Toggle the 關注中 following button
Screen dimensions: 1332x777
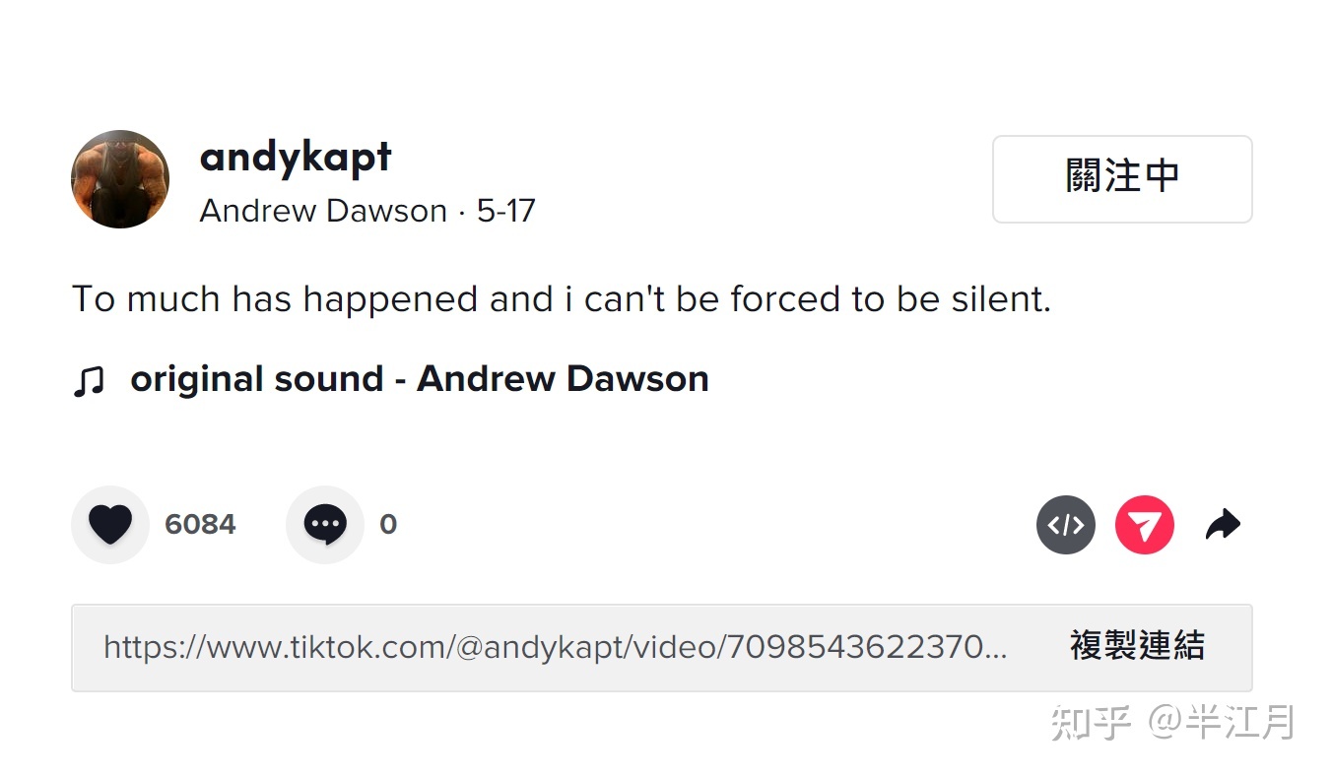(1122, 179)
